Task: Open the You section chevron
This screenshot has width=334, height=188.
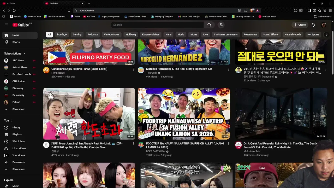Action: coord(11,121)
